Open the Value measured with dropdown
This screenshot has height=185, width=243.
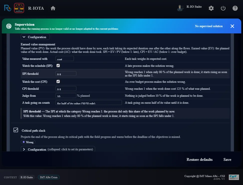[65, 59]
